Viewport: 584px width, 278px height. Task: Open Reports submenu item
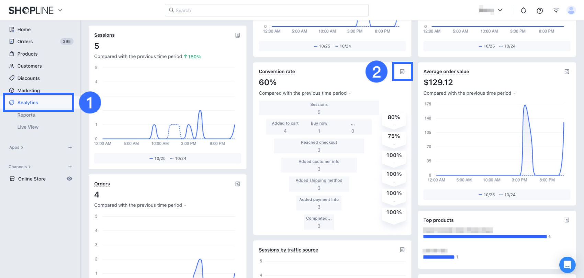click(x=26, y=115)
